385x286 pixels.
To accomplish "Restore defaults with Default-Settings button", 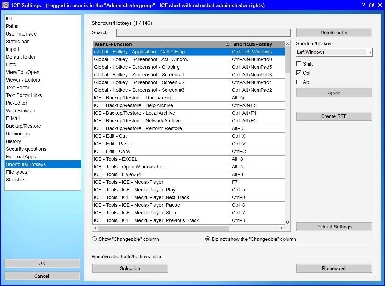I will (334, 227).
